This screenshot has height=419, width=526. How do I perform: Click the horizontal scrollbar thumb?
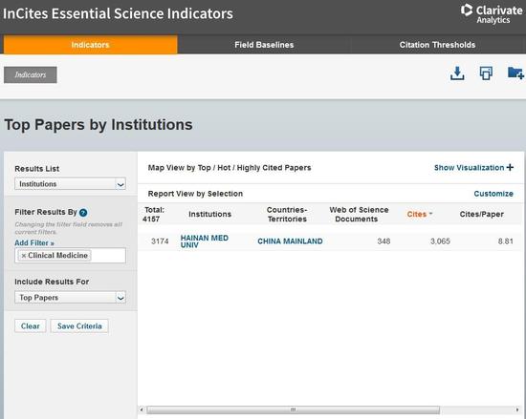coord(294,409)
